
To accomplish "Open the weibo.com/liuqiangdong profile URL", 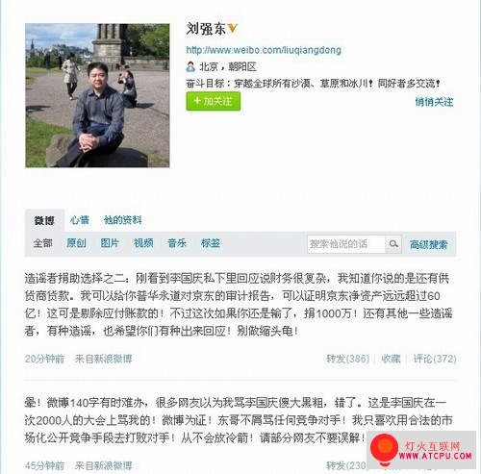I will 264,50.
